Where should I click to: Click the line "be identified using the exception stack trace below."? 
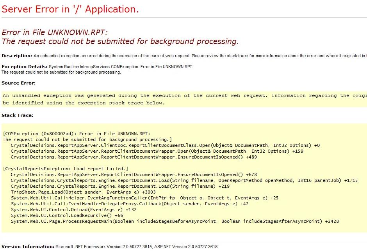[84, 103]
